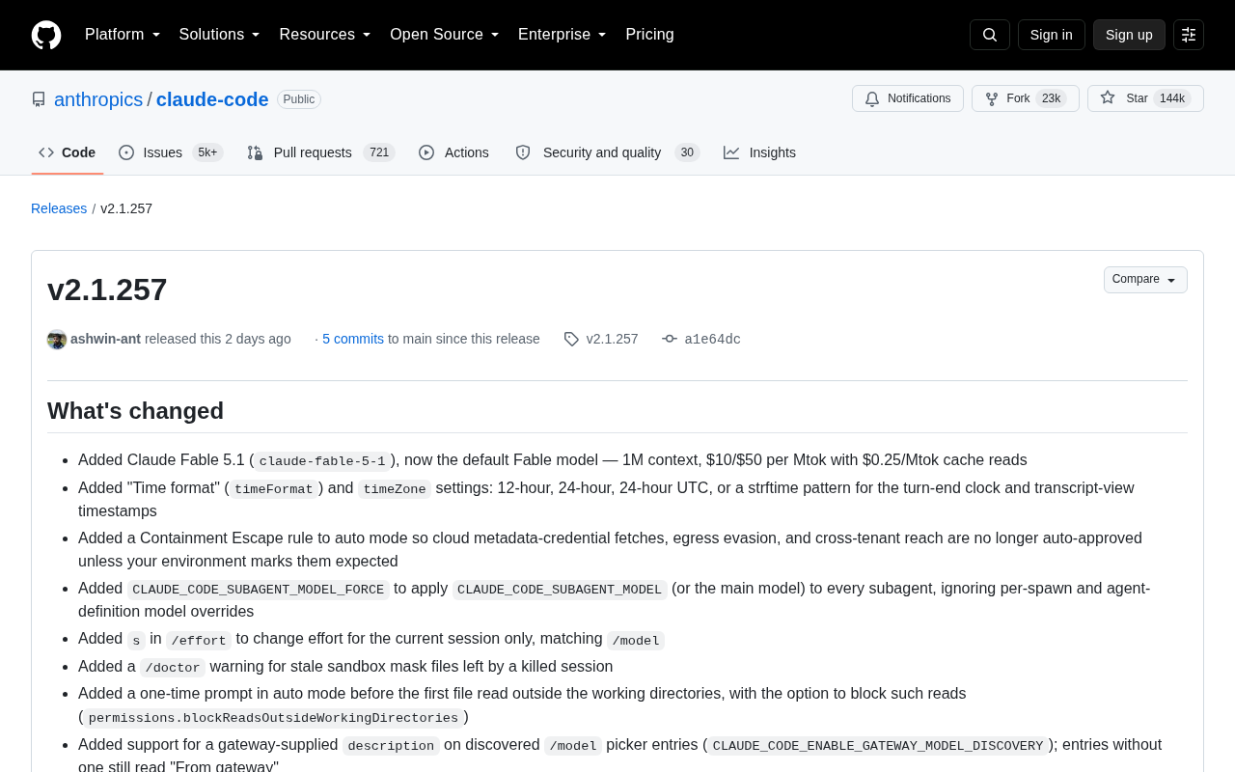The height and width of the screenshot is (772, 1235).
Task: Click the 23k fork count
Action: pos(1051,98)
